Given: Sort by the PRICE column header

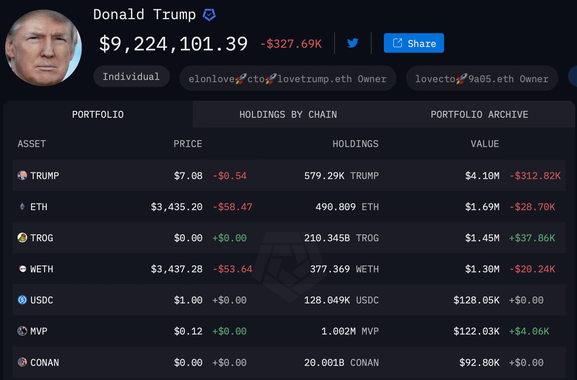Looking at the screenshot, I should pyautogui.click(x=188, y=144).
